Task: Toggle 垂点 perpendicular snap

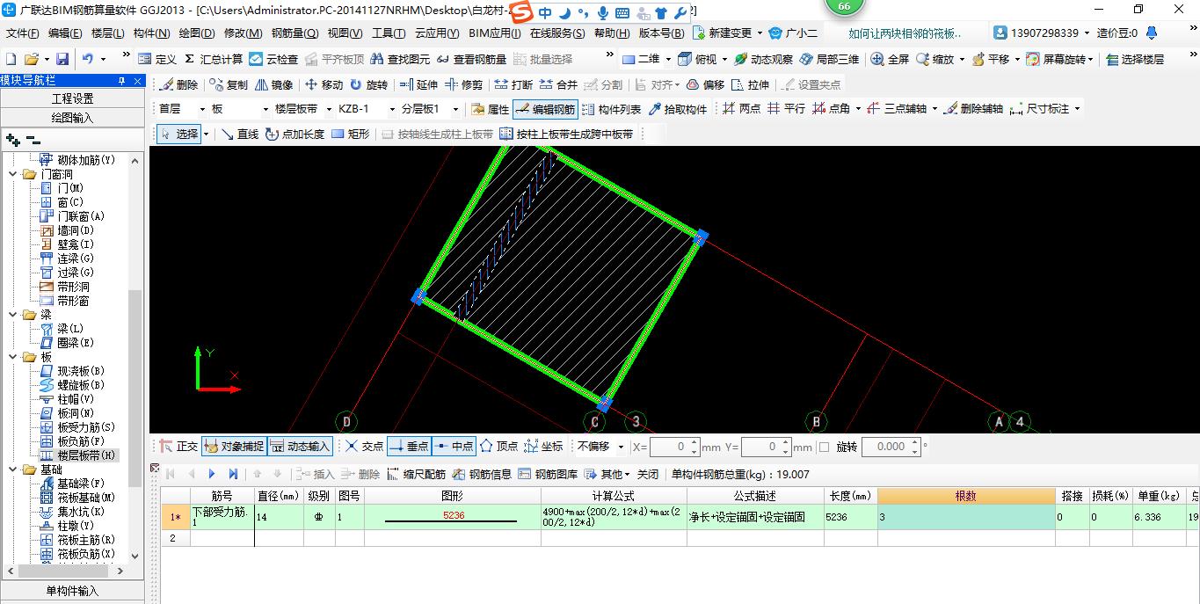Action: coord(408,447)
